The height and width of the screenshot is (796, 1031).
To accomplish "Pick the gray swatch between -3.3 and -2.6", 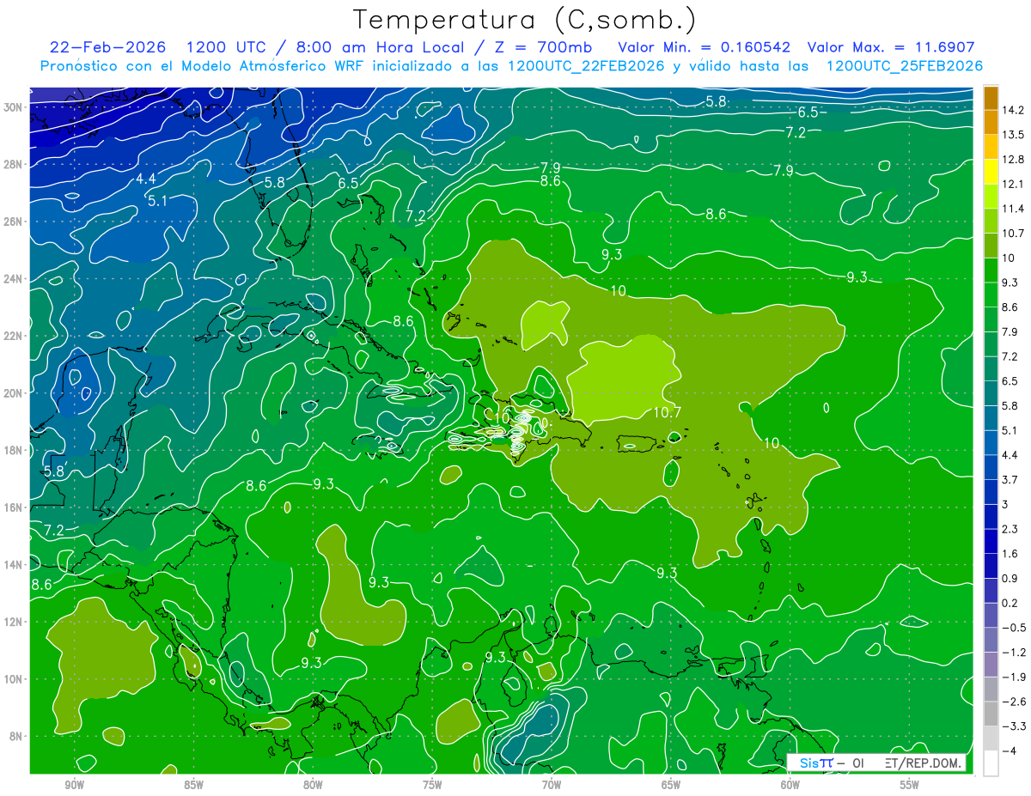I will (991, 714).
